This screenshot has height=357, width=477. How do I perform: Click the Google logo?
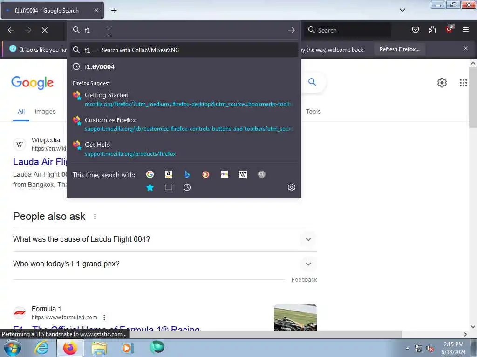point(32,83)
